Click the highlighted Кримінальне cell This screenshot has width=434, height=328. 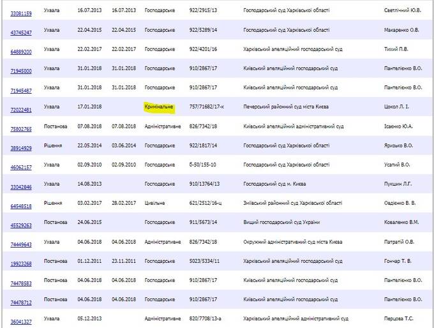(159, 107)
